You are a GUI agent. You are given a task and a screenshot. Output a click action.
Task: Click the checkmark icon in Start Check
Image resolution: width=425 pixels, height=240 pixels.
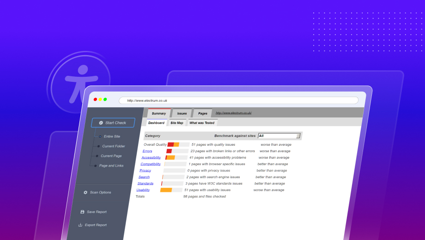[x=101, y=123]
